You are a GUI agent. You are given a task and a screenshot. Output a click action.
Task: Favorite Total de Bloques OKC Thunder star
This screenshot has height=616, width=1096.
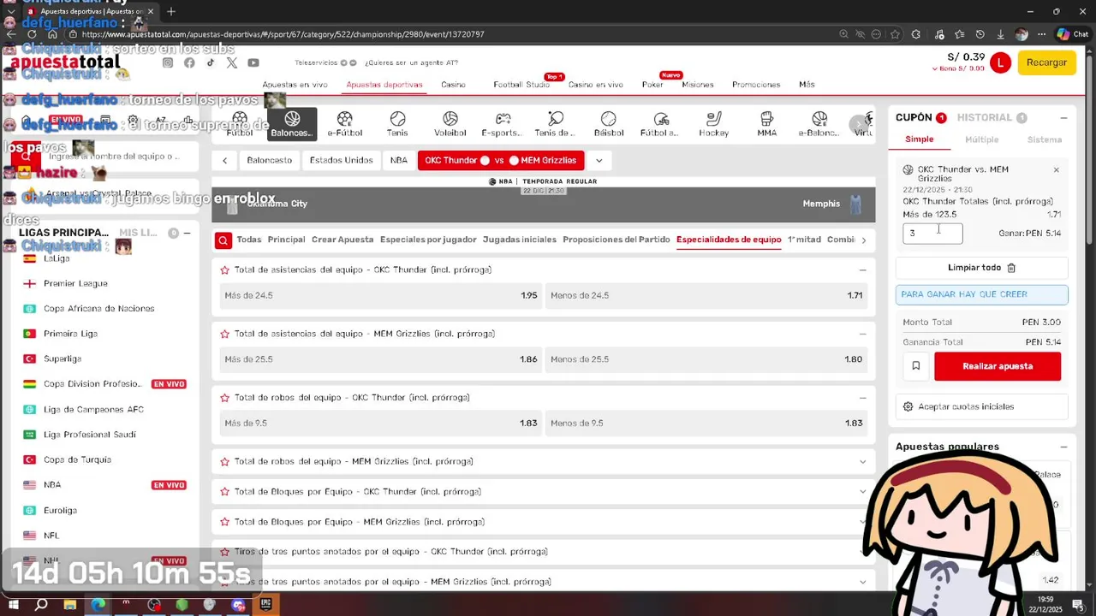click(225, 492)
